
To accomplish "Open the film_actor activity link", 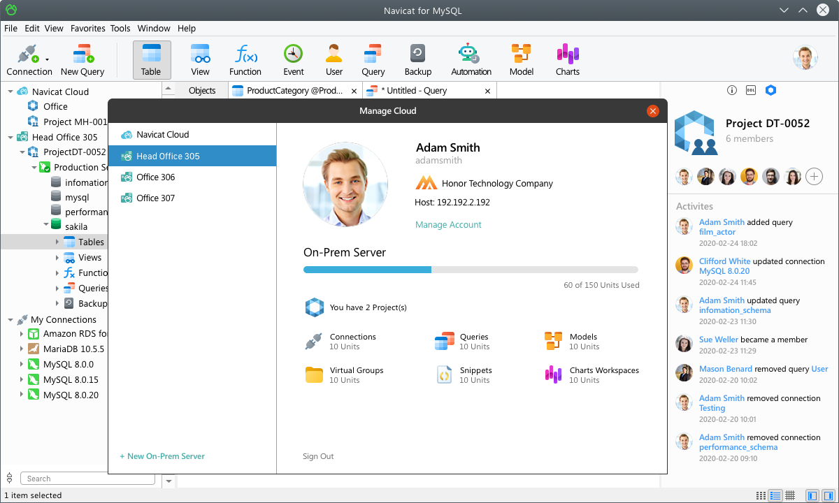I will click(x=717, y=232).
